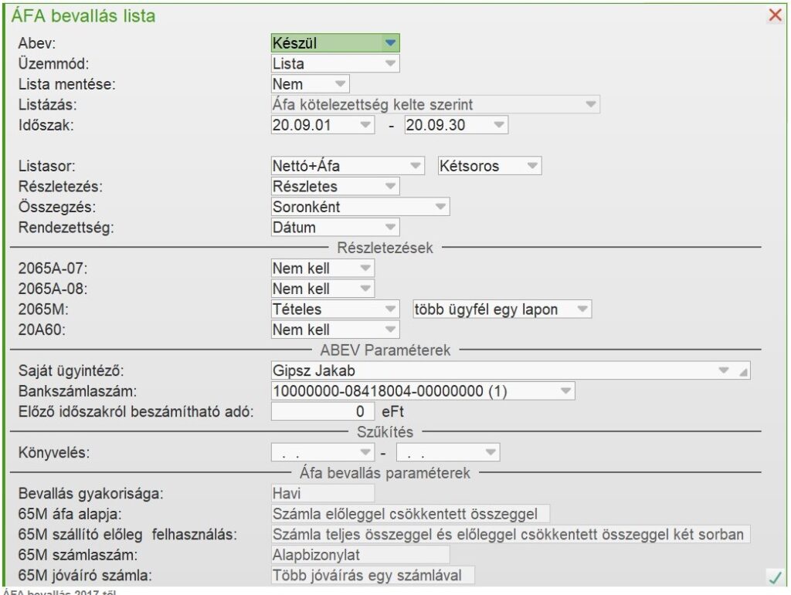Close the ÁFA bevallás lista dialog
791x595 pixels.
coord(775,15)
